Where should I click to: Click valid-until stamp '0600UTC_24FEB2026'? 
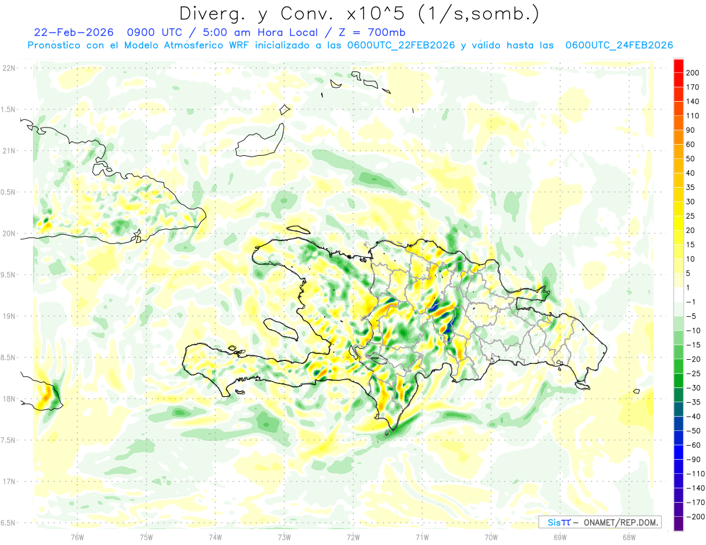pyautogui.click(x=619, y=45)
